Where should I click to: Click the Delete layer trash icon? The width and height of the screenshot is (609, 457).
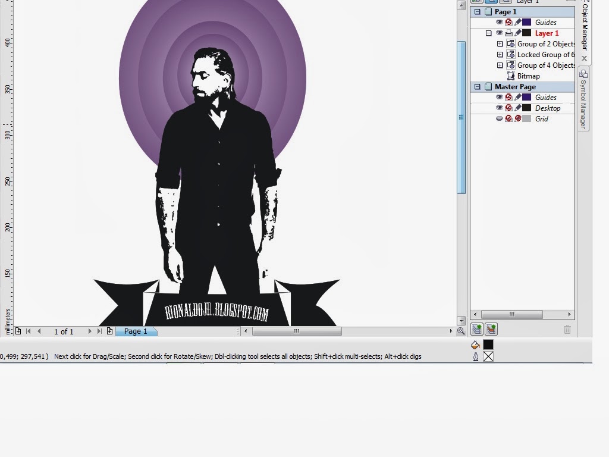coord(567,329)
